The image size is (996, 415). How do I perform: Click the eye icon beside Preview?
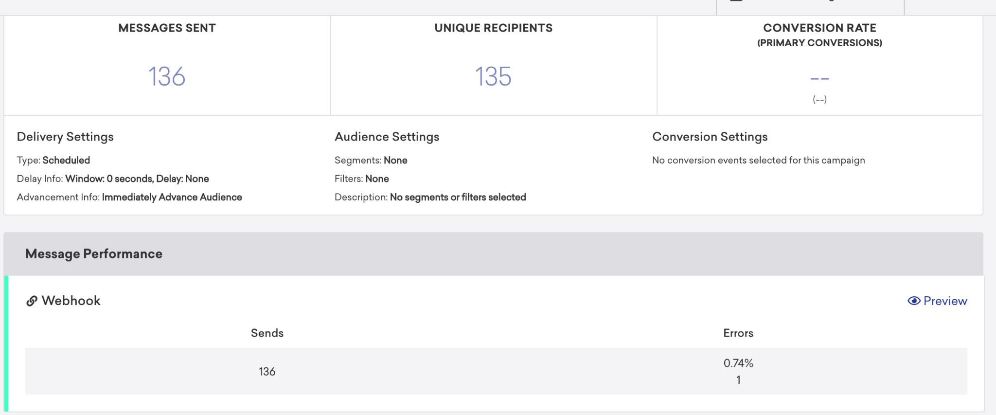(x=913, y=301)
